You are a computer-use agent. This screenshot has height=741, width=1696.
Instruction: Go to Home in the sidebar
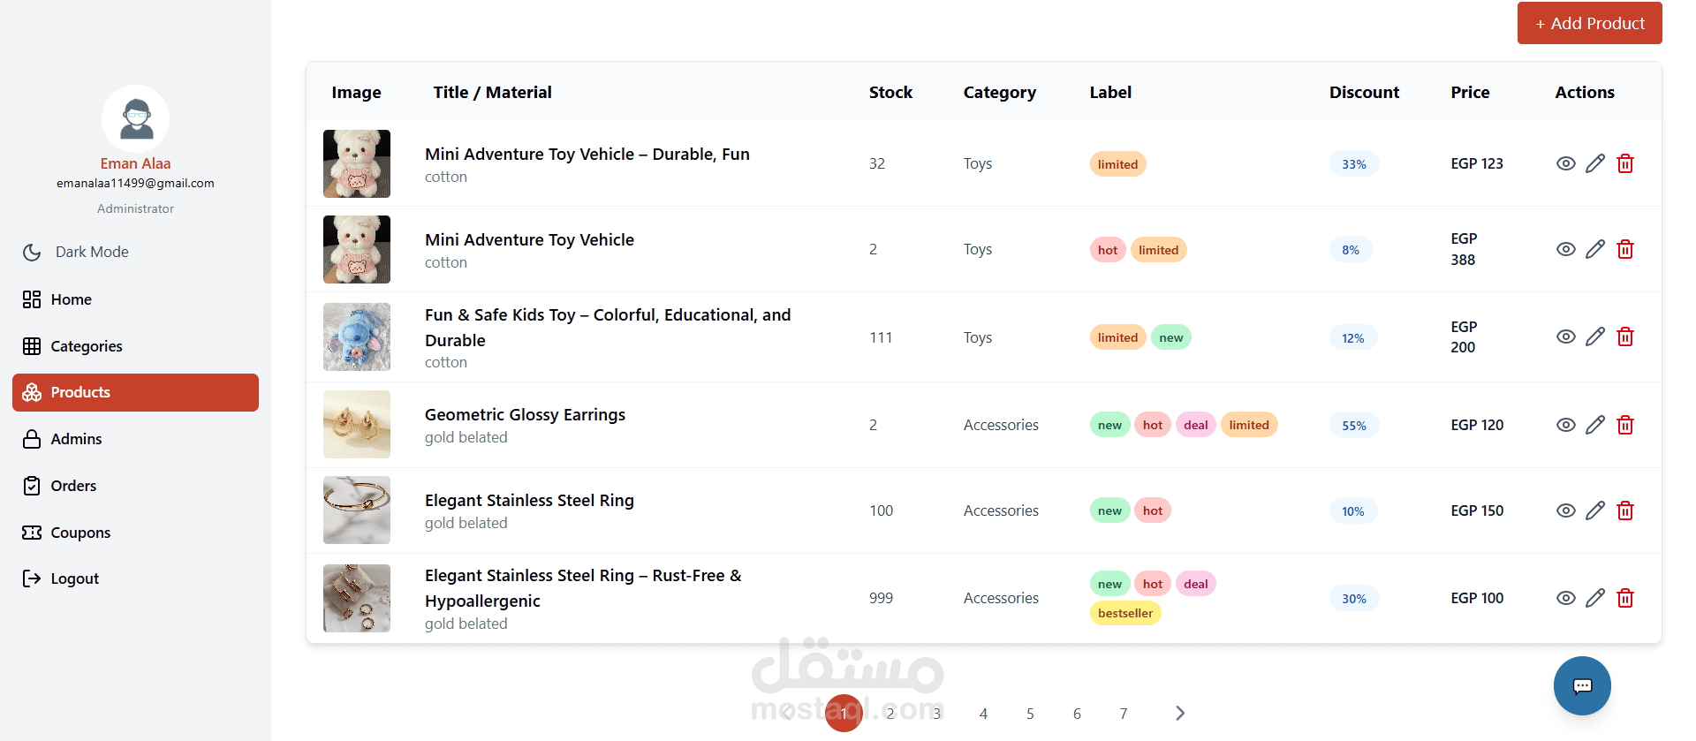(x=135, y=299)
